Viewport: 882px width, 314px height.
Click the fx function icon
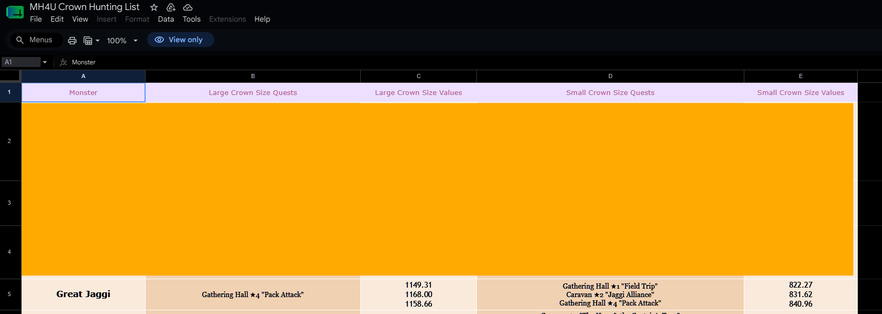(x=63, y=62)
